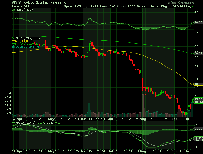Image resolution: width=203 pixels, height=154 pixels.
Task: Click the 26.89 MA(200) price tag on right
Action: [x=198, y=53]
